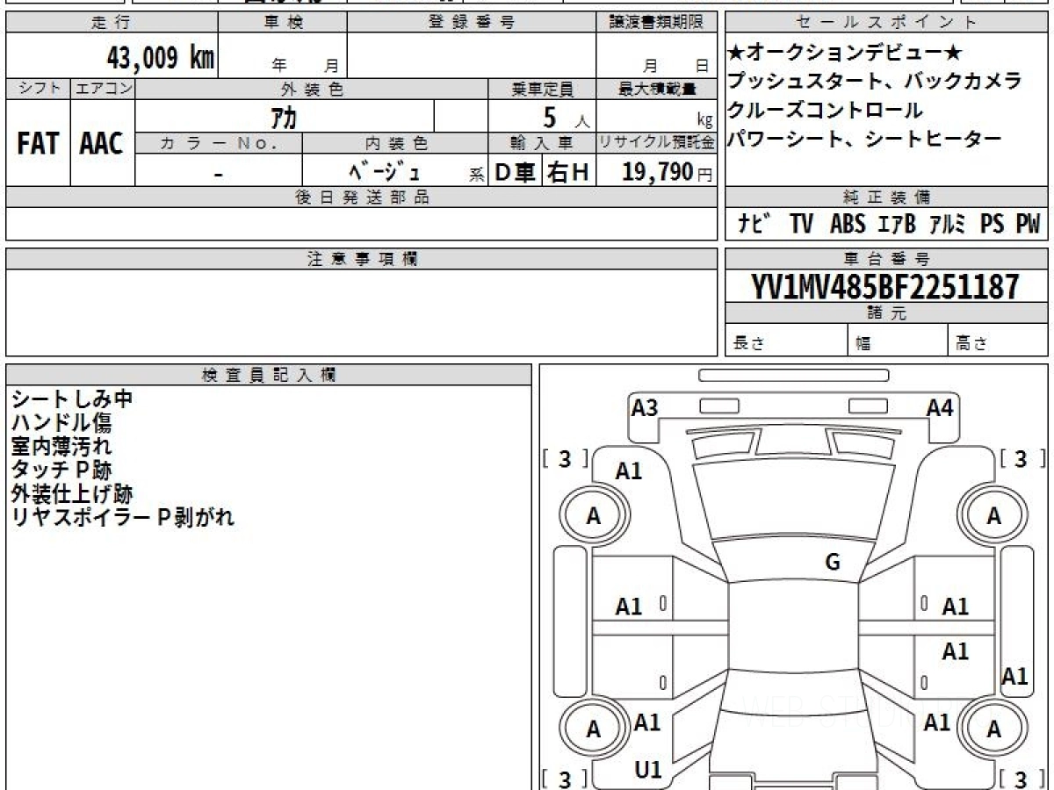Viewport: 1054px width, 790px height.
Task: Click the 外装色 header cell
Action: pos(312,89)
